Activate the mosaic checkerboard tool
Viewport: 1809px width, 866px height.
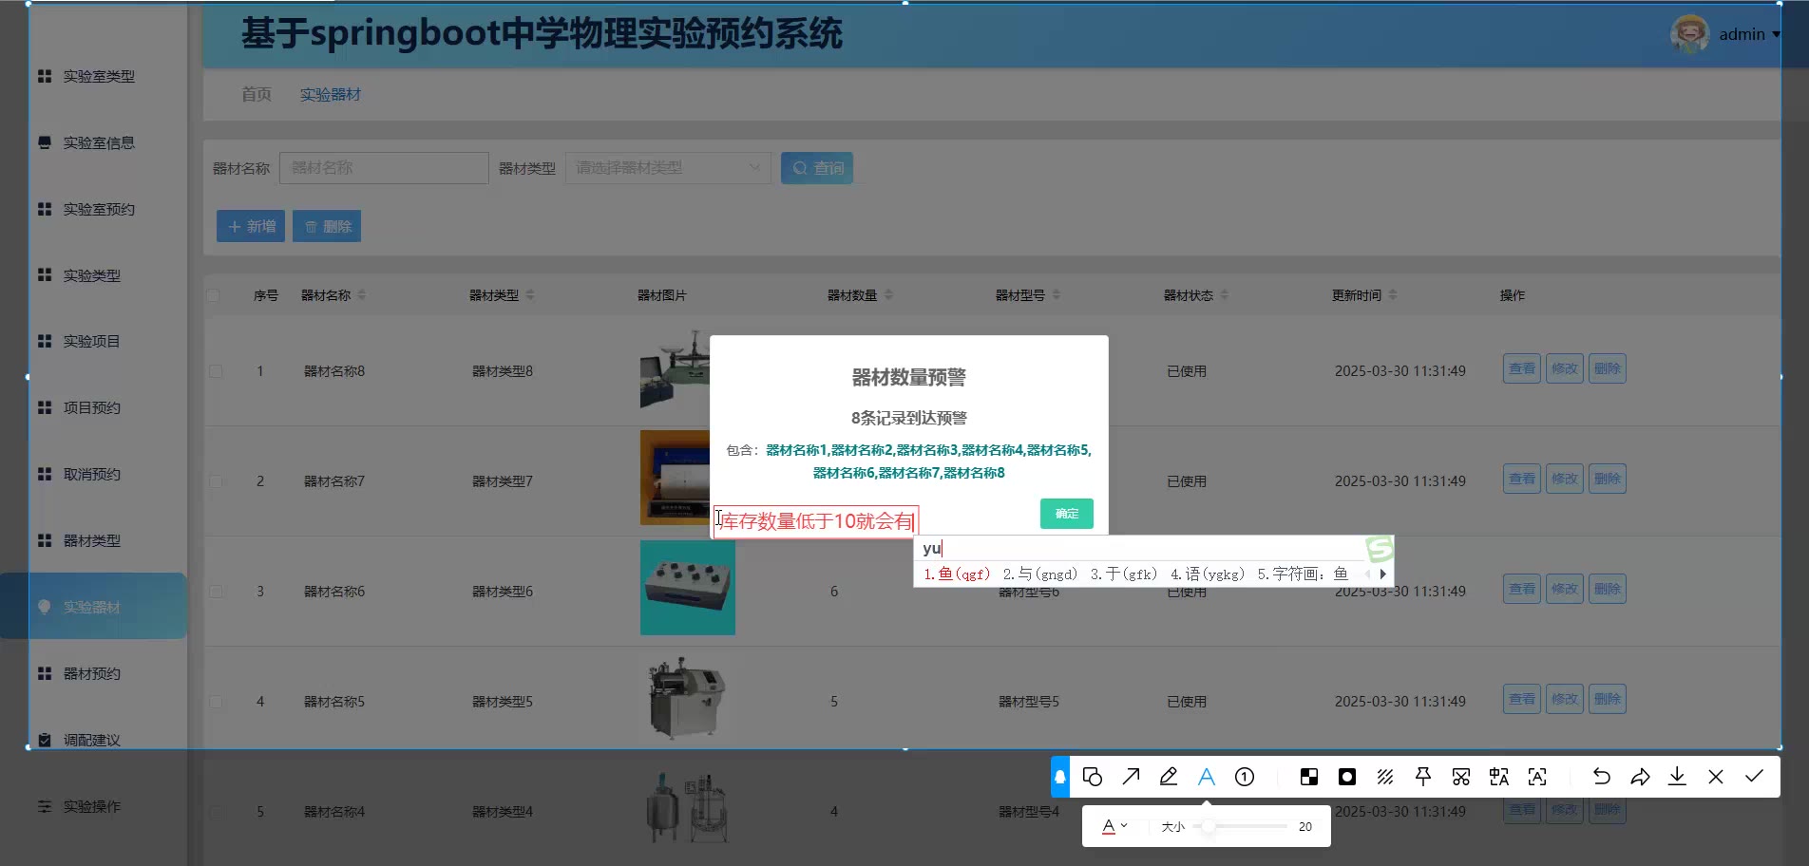pyautogui.click(x=1309, y=777)
